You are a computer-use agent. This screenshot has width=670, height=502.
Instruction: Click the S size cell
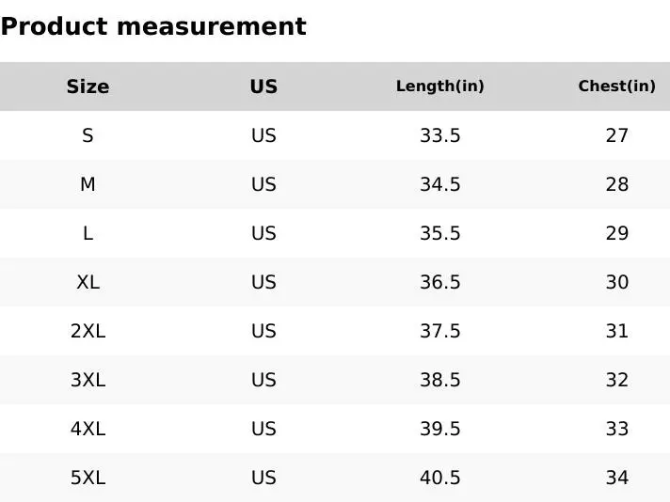[88, 135]
